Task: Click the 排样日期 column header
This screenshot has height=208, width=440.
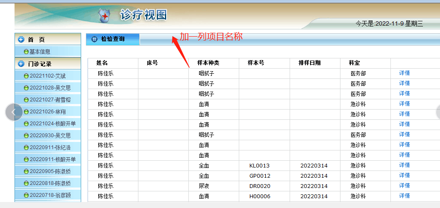Action: (x=309, y=63)
